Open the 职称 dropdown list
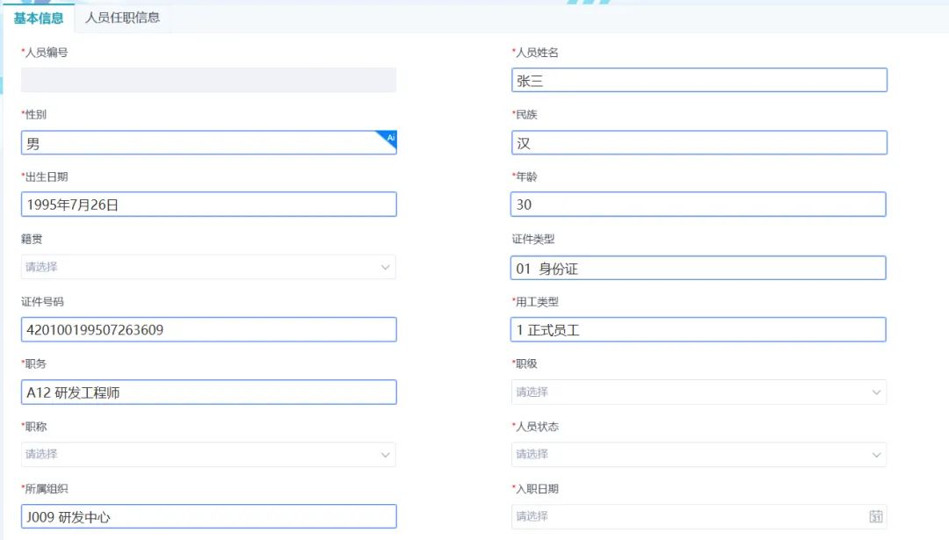Image resolution: width=949 pixels, height=540 pixels. click(208, 455)
